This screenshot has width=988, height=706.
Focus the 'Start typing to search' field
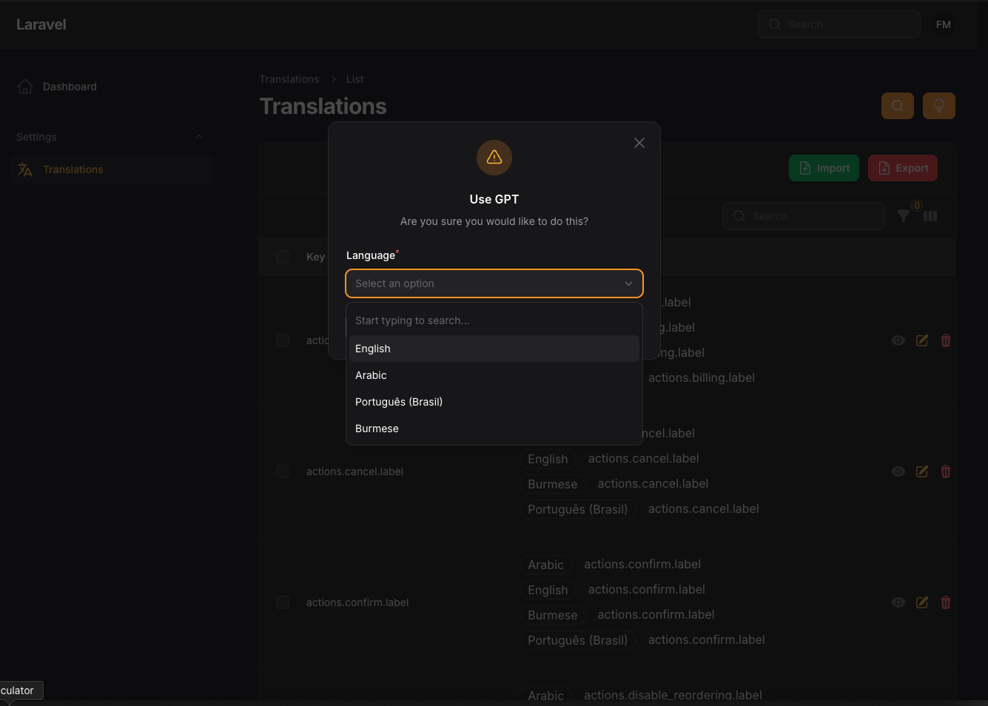tap(494, 320)
